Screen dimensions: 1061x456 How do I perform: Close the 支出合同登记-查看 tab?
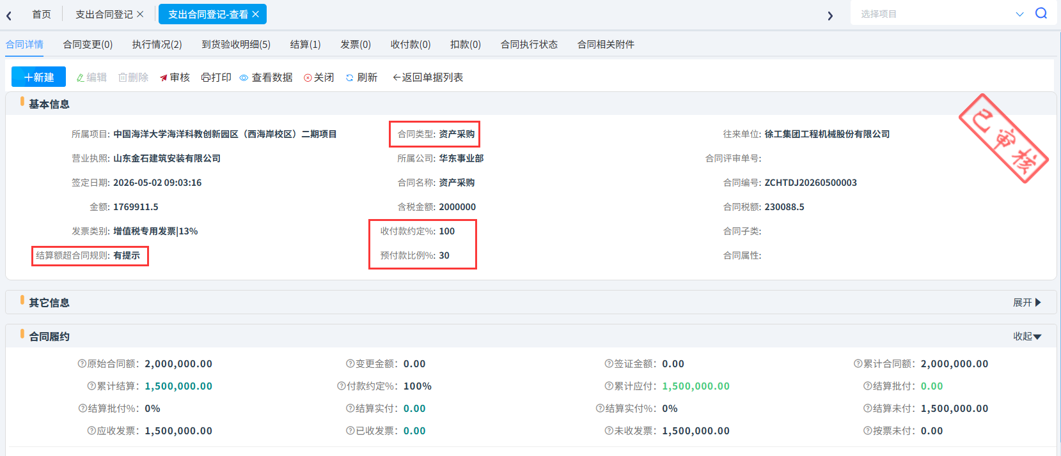(x=256, y=14)
